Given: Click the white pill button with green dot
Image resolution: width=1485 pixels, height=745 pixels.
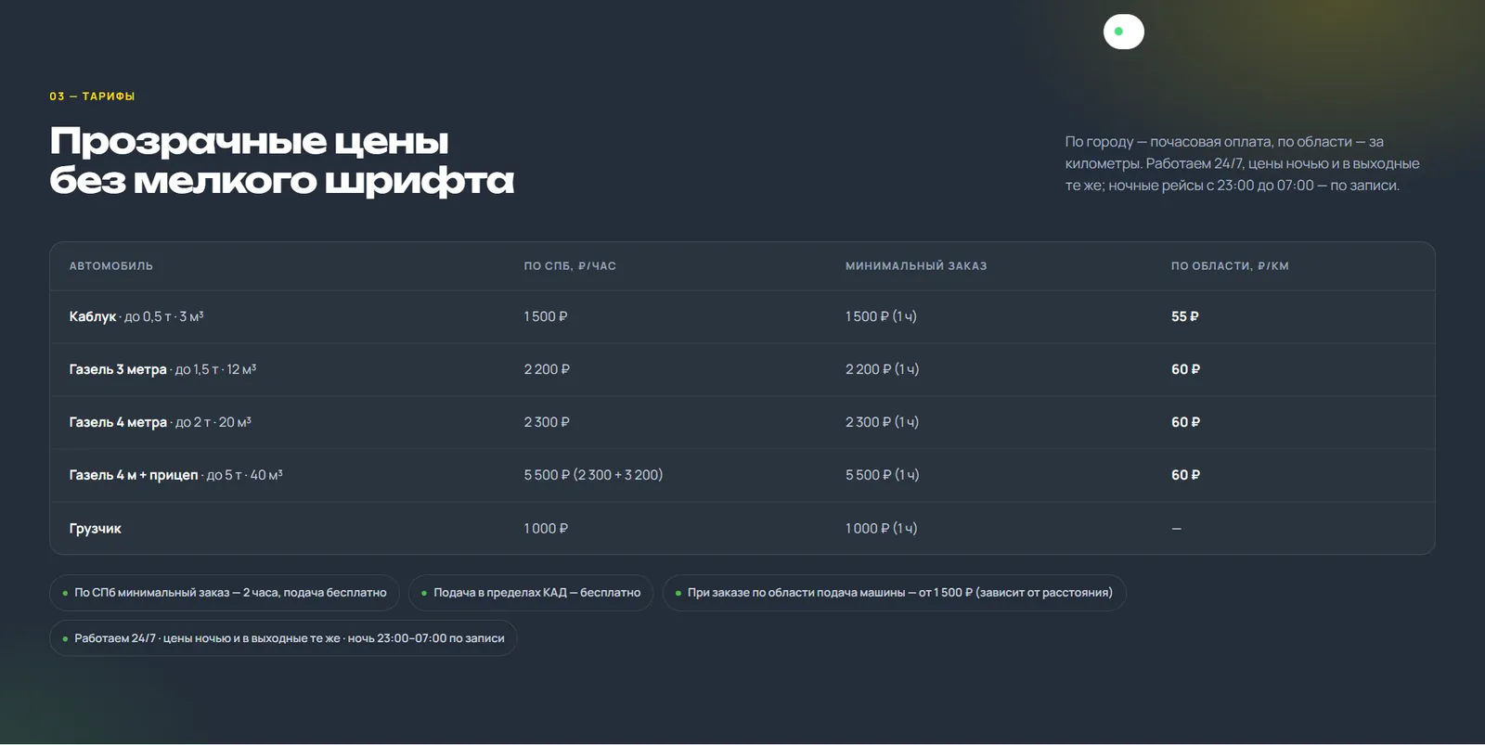Looking at the screenshot, I should click(x=1123, y=32).
